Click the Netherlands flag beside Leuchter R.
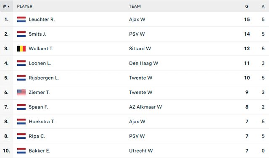Screen dimensions: 269x158 pyautogui.click(x=21, y=20)
